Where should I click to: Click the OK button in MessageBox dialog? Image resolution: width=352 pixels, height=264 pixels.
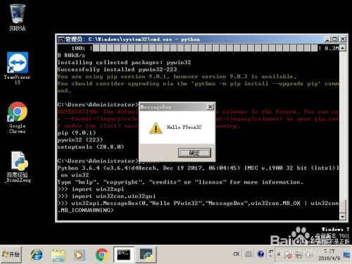pyautogui.click(x=194, y=153)
